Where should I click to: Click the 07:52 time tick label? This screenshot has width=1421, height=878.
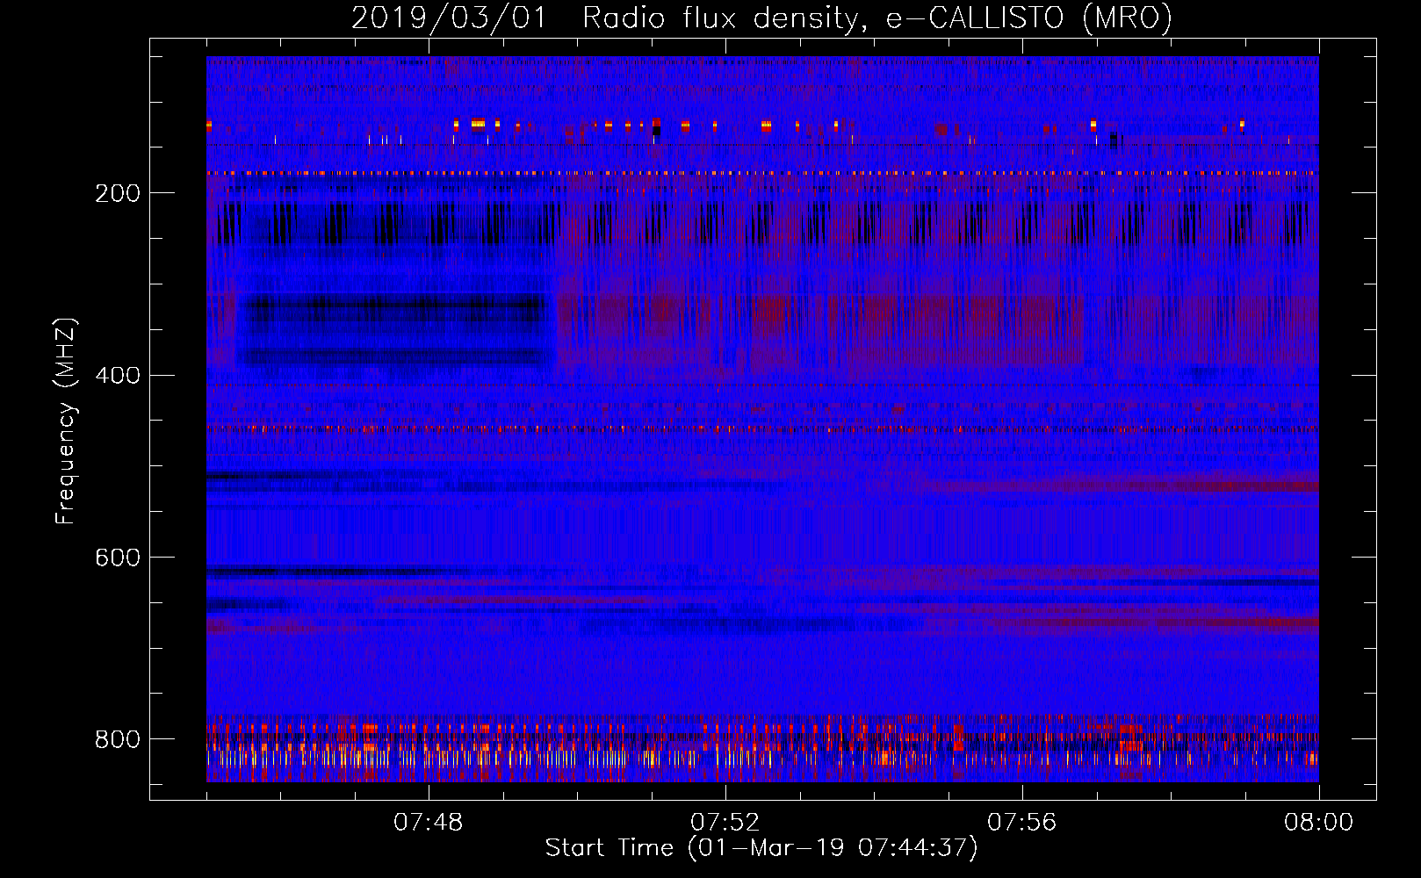[725, 823]
